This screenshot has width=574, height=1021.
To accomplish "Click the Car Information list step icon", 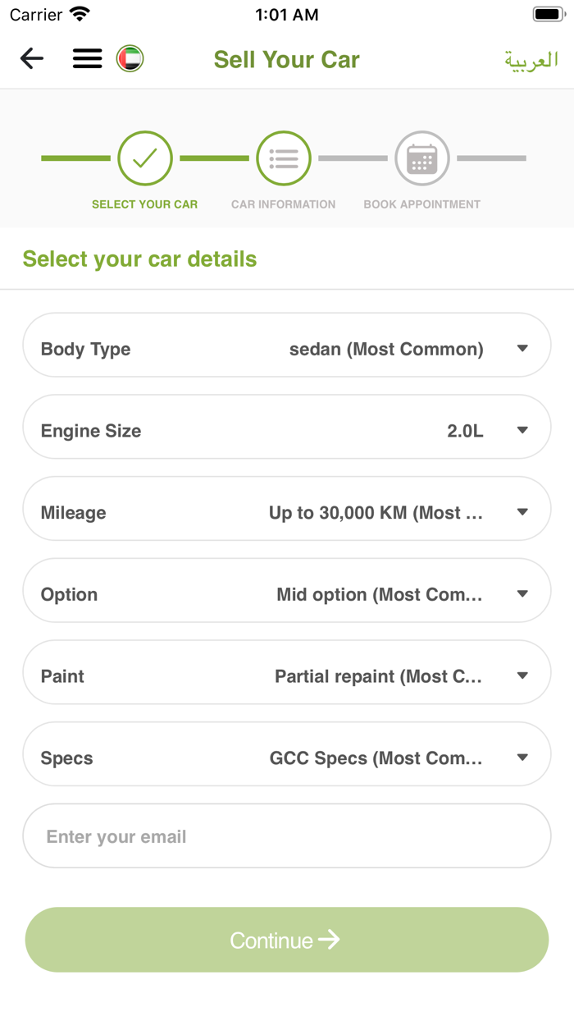I will [284, 158].
